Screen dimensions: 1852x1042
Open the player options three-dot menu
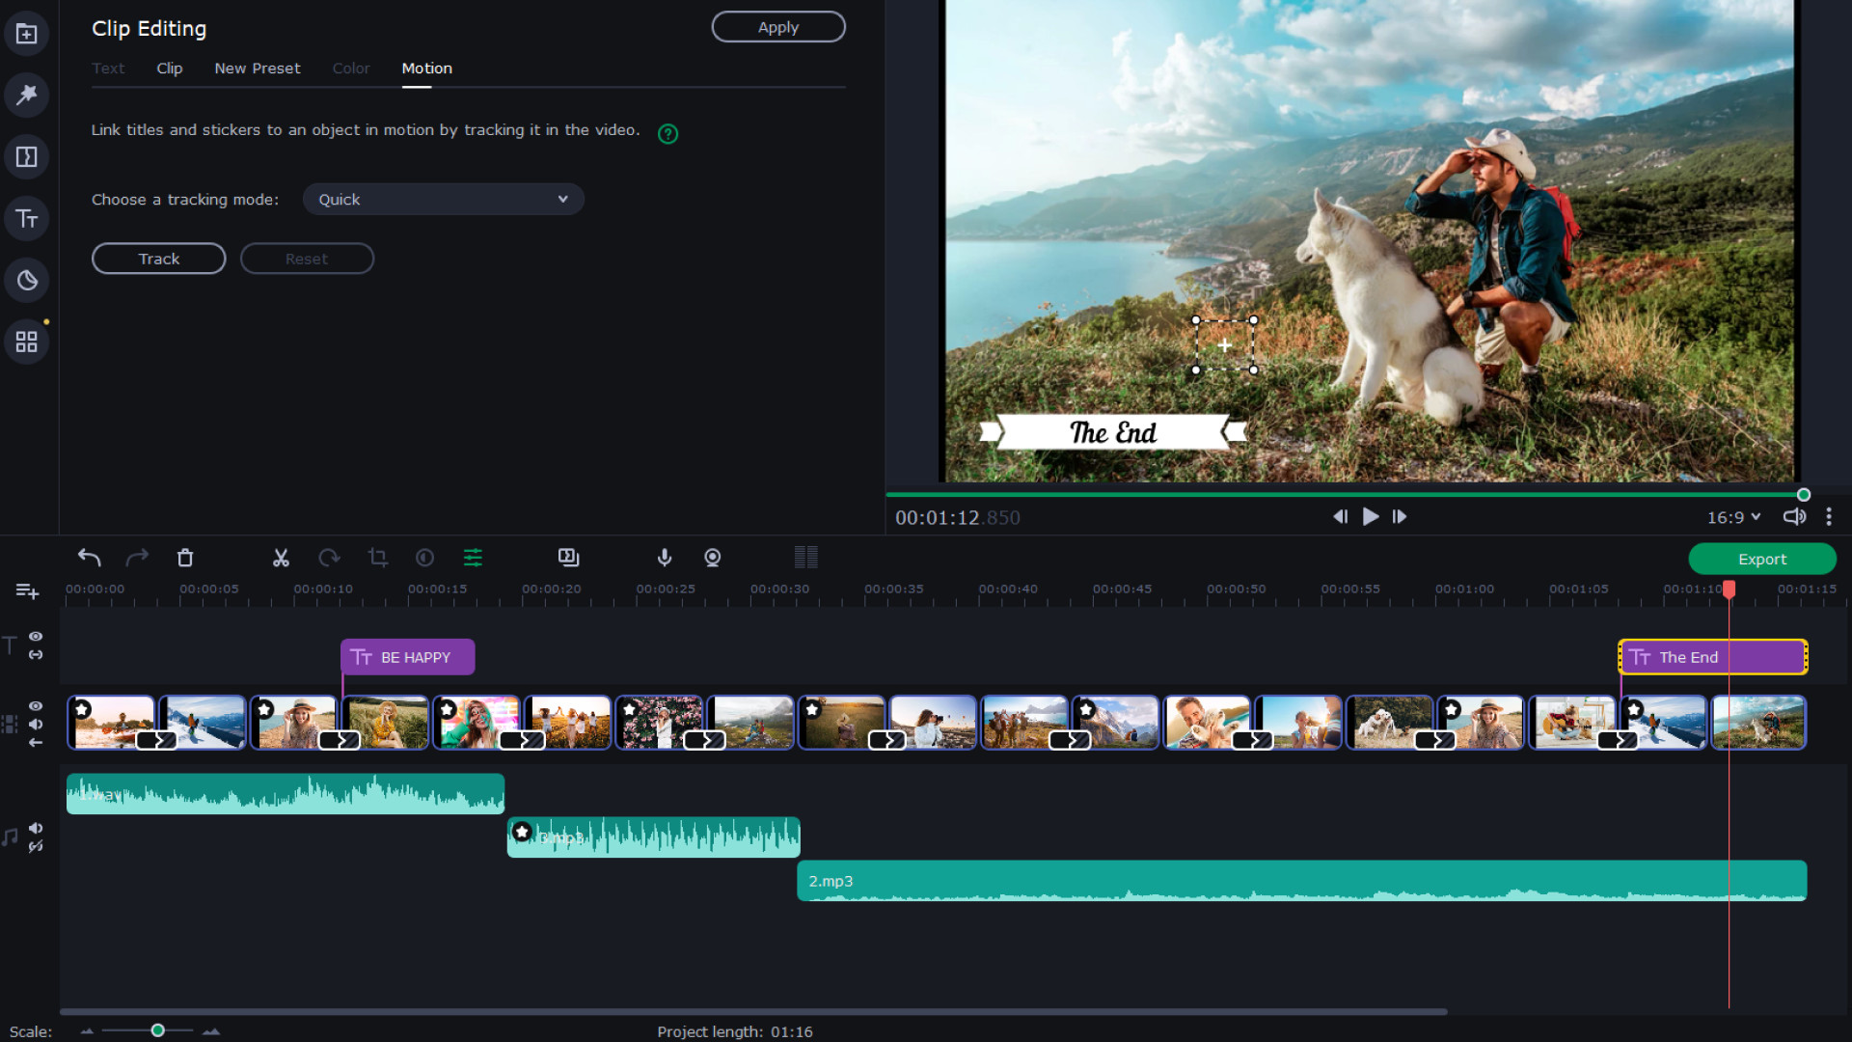click(1830, 517)
